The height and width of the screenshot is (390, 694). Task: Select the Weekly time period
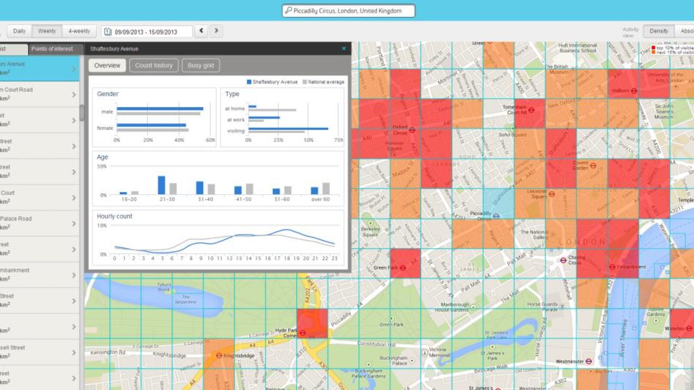47,31
